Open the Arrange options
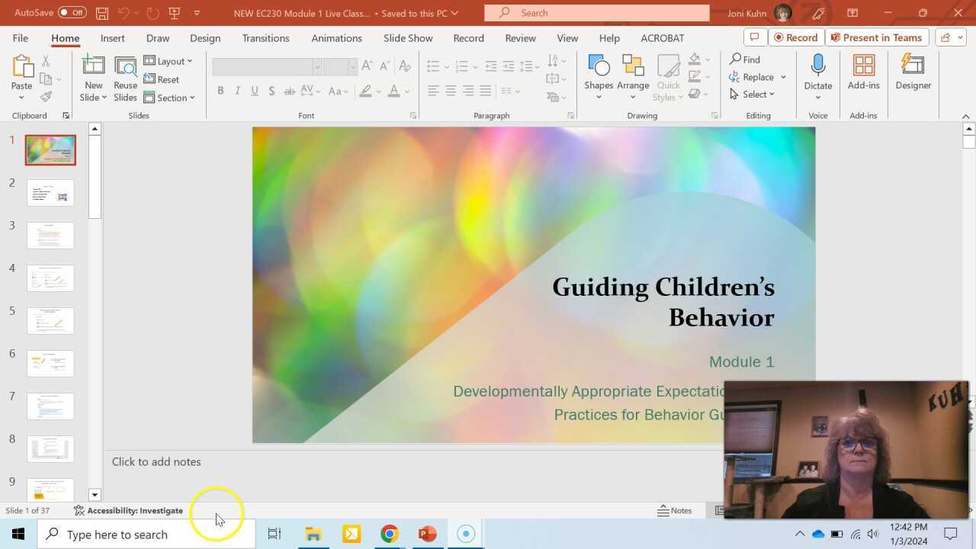The image size is (976, 549). (633, 74)
